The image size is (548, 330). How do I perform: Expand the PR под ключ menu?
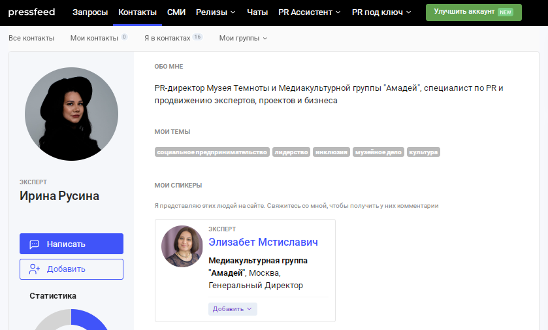coord(381,12)
